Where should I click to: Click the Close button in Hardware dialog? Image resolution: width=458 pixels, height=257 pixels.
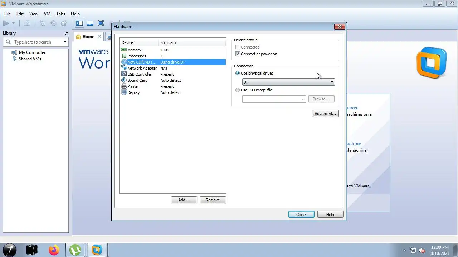pos(301,215)
